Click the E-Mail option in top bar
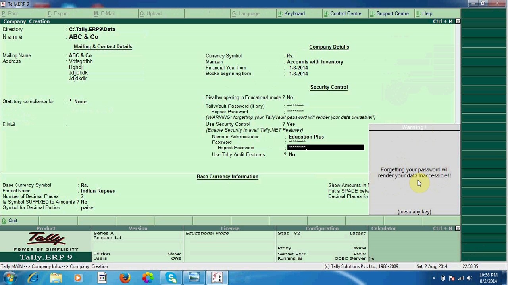The height and width of the screenshot is (285, 508). click(104, 13)
